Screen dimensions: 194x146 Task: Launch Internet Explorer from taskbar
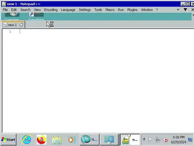tap(27, 140)
